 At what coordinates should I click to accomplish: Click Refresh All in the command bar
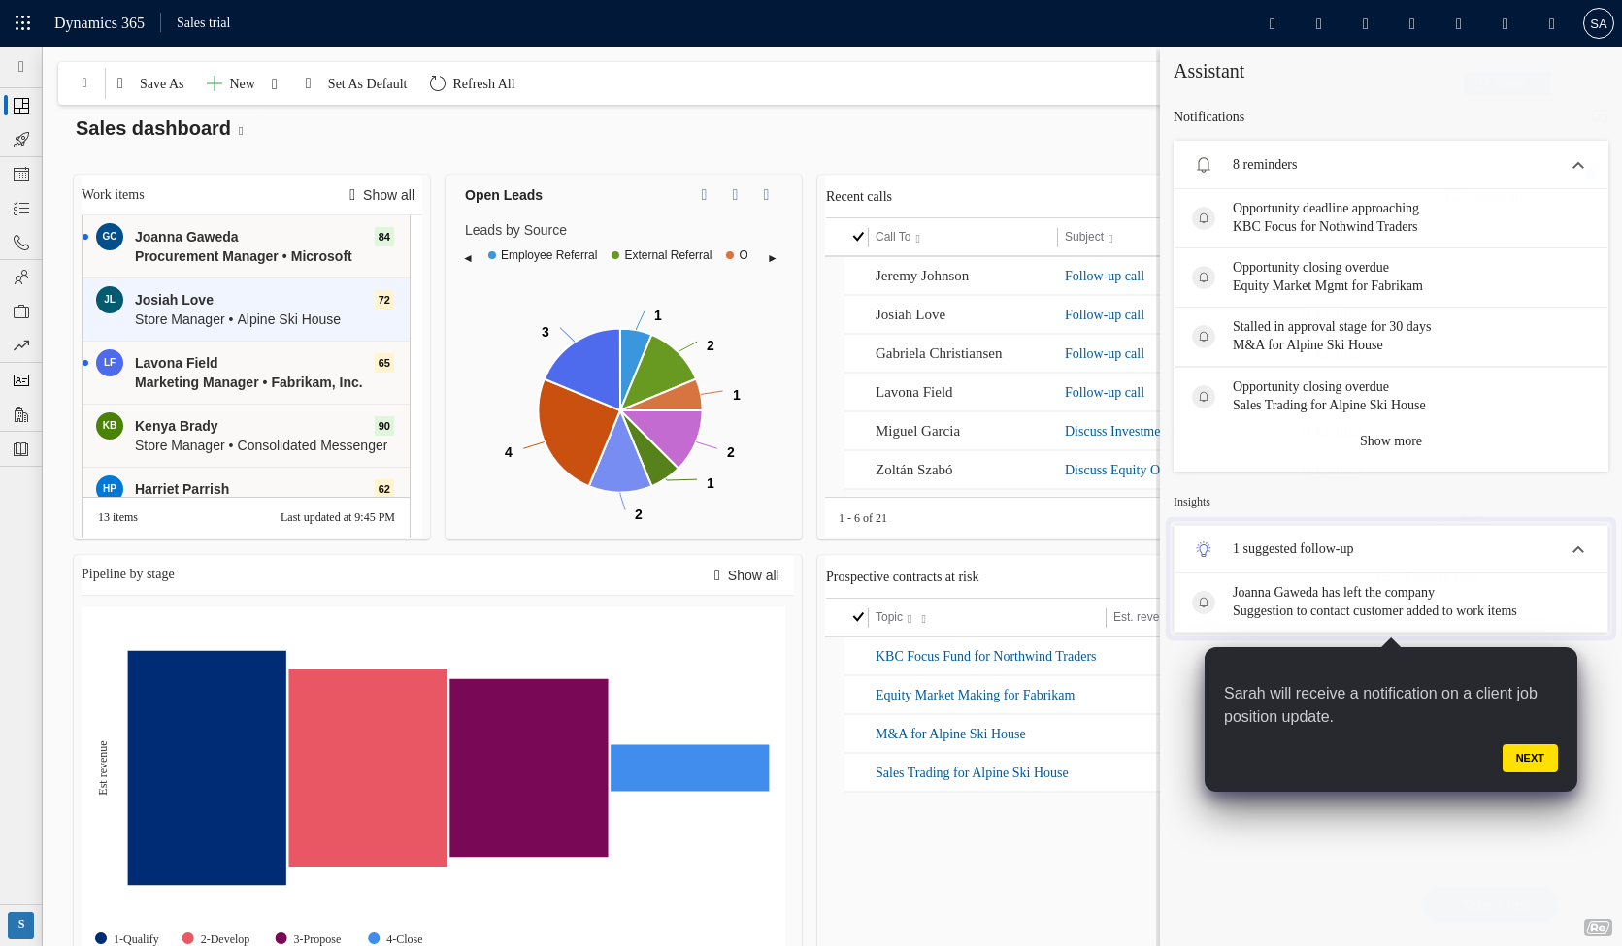483,83
